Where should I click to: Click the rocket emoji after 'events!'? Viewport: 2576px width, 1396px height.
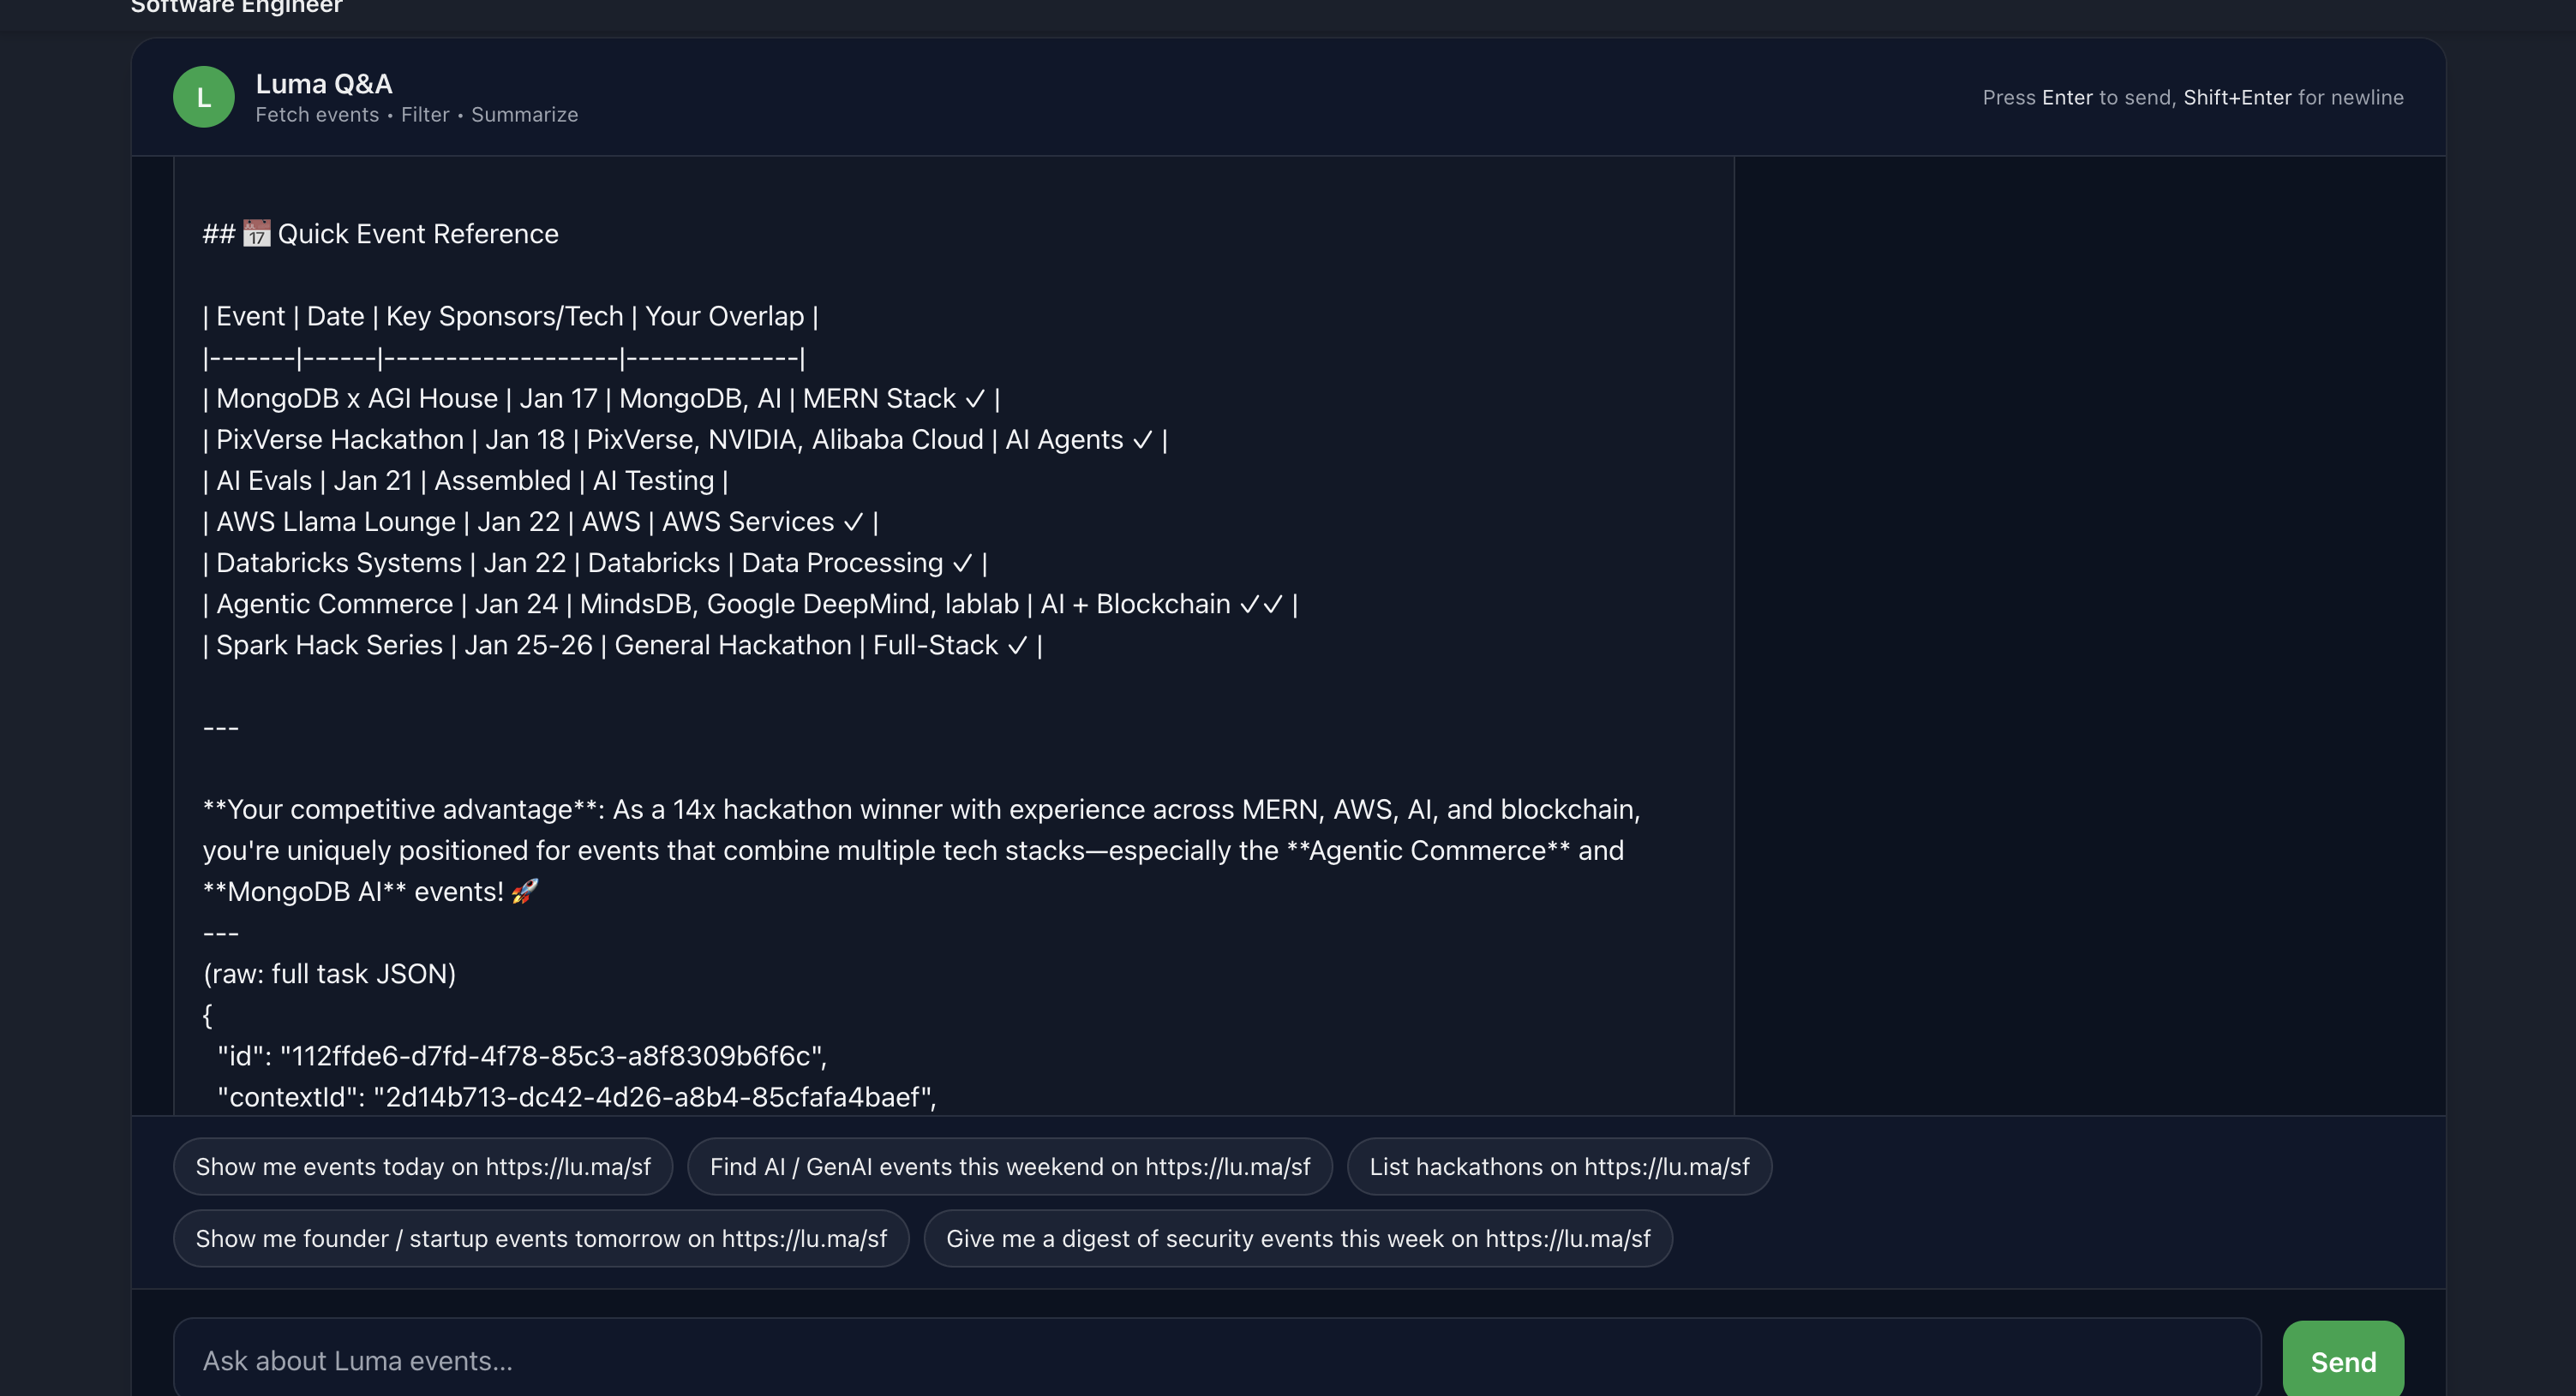pyautogui.click(x=524, y=892)
